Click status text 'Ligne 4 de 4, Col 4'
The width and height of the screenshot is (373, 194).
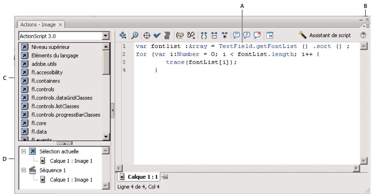(139, 187)
